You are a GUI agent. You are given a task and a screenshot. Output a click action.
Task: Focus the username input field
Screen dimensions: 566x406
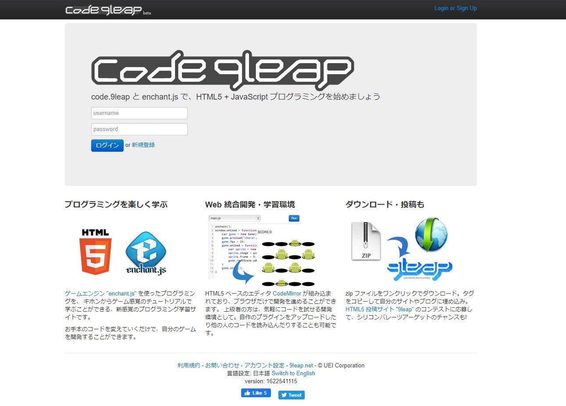tap(139, 113)
